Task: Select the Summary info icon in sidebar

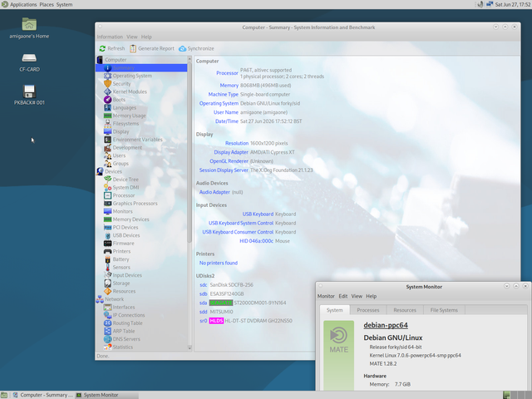Action: pos(107,68)
